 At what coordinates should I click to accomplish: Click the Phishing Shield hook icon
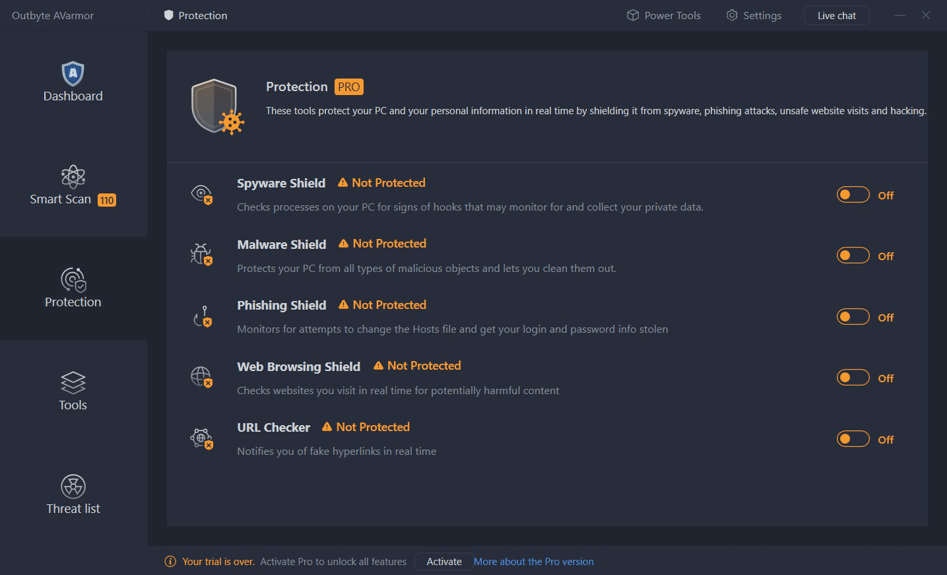[x=202, y=316]
